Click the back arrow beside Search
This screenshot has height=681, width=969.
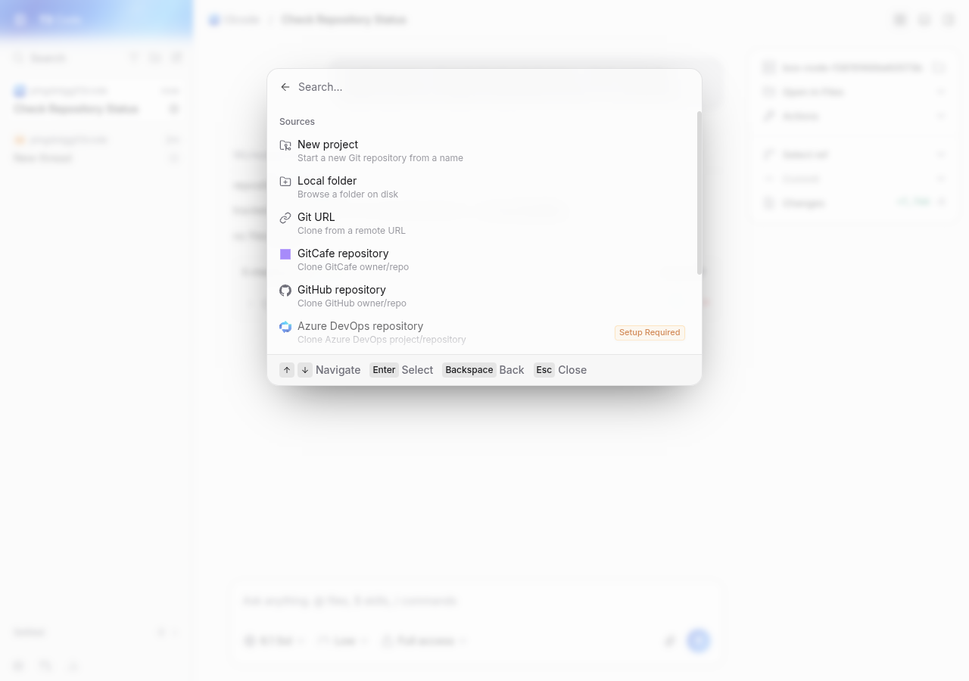pyautogui.click(x=285, y=87)
